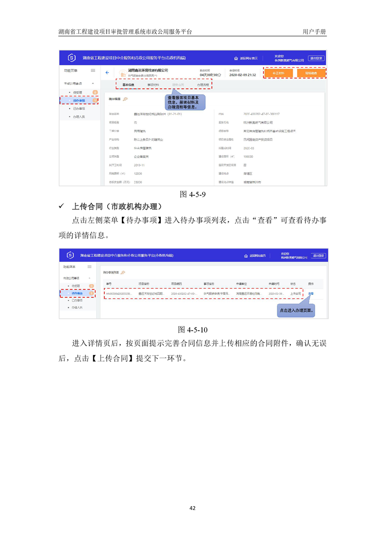Viewport: 385px width, 545px height.
Task: Click the company building icon beside 湖南鑫远环境检测有限公司
Action: point(122,73)
